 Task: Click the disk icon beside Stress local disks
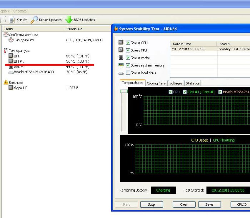tap(121, 73)
